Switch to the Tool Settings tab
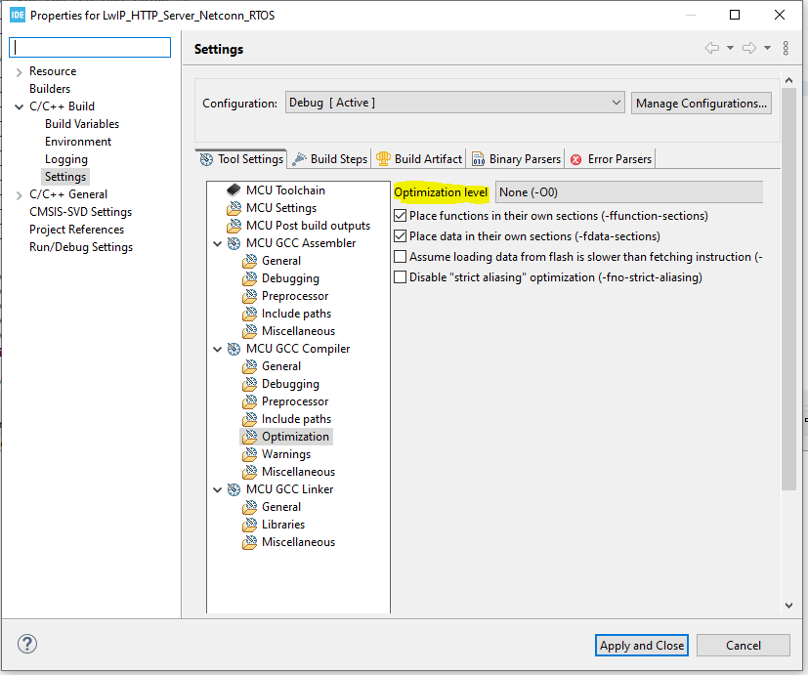The height and width of the screenshot is (675, 808). click(241, 159)
